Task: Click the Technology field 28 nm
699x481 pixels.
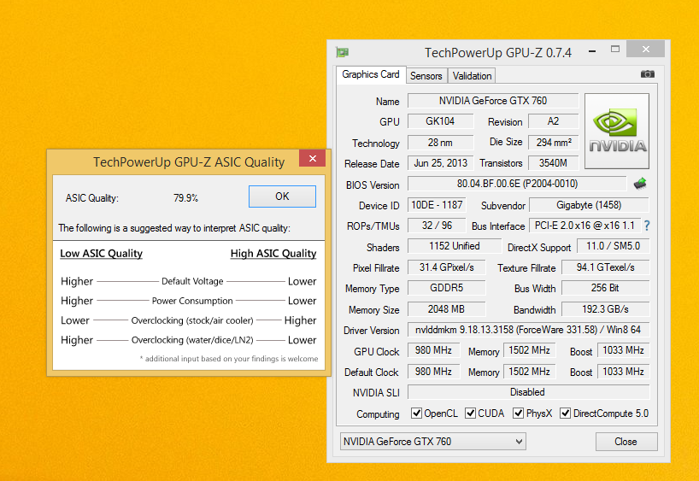Action: pos(440,143)
